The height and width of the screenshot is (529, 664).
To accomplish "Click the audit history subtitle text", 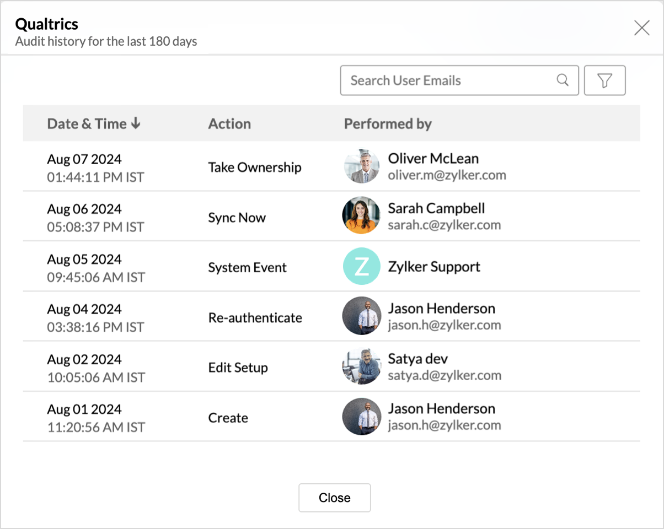I will pos(106,41).
